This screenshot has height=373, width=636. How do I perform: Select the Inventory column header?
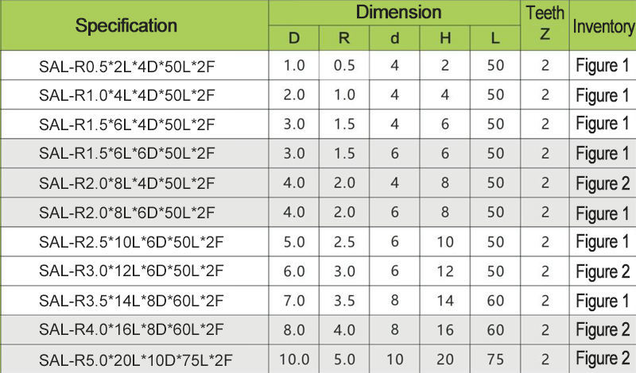point(603,25)
